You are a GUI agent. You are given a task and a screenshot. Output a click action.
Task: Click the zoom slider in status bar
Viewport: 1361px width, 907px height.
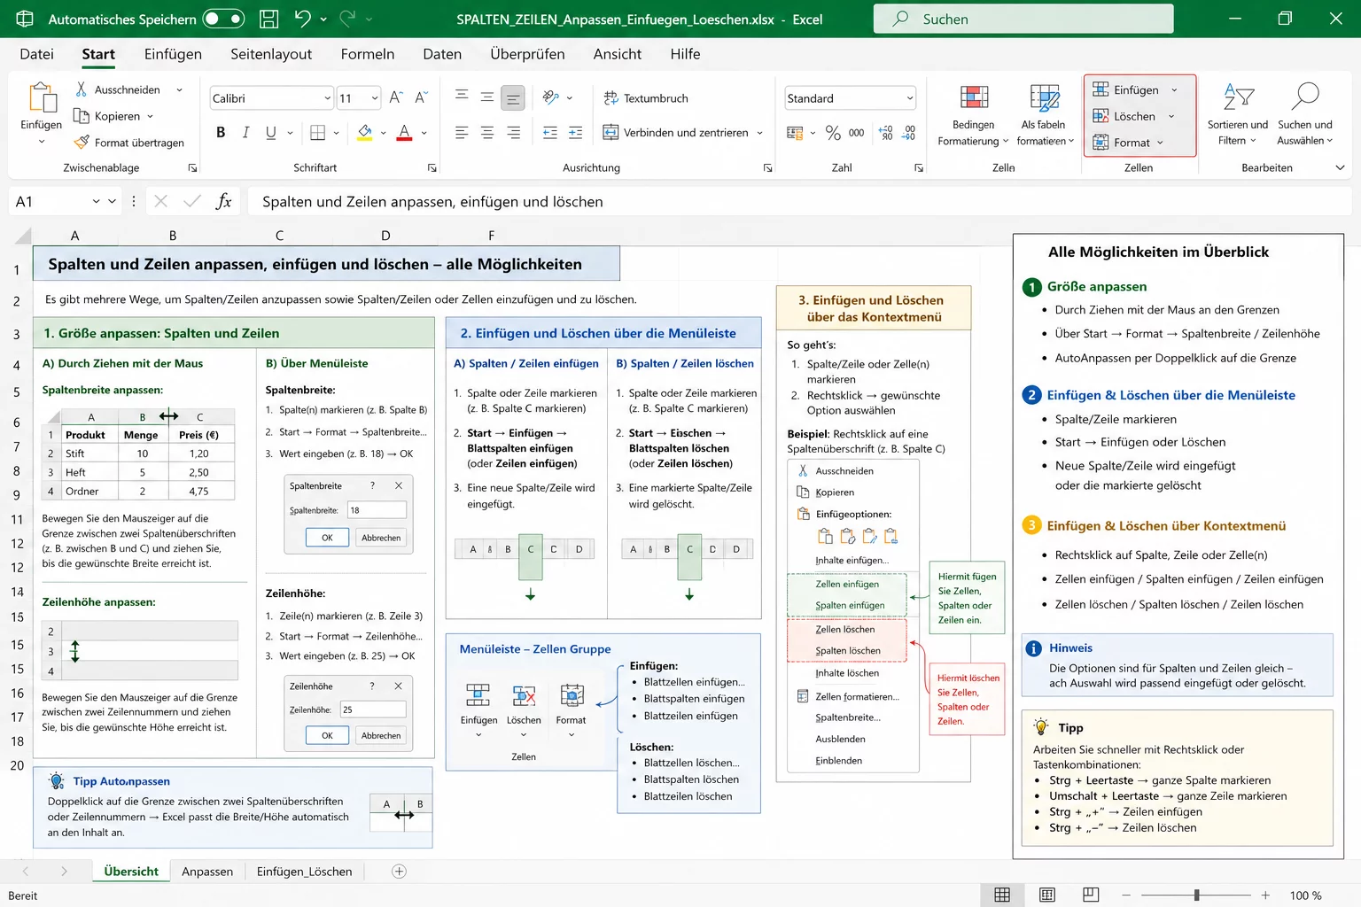[1196, 895]
